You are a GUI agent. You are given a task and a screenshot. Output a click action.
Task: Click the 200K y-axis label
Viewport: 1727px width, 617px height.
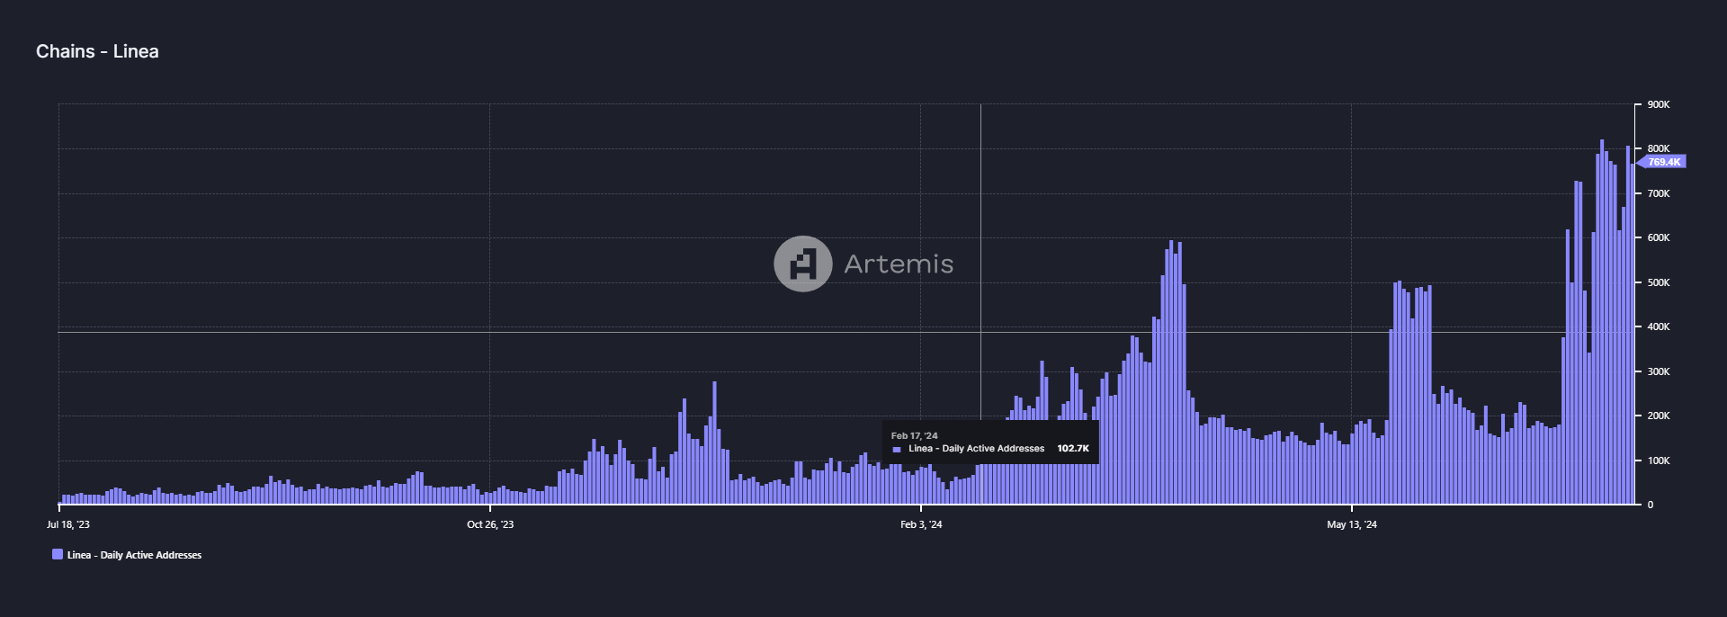click(x=1659, y=416)
